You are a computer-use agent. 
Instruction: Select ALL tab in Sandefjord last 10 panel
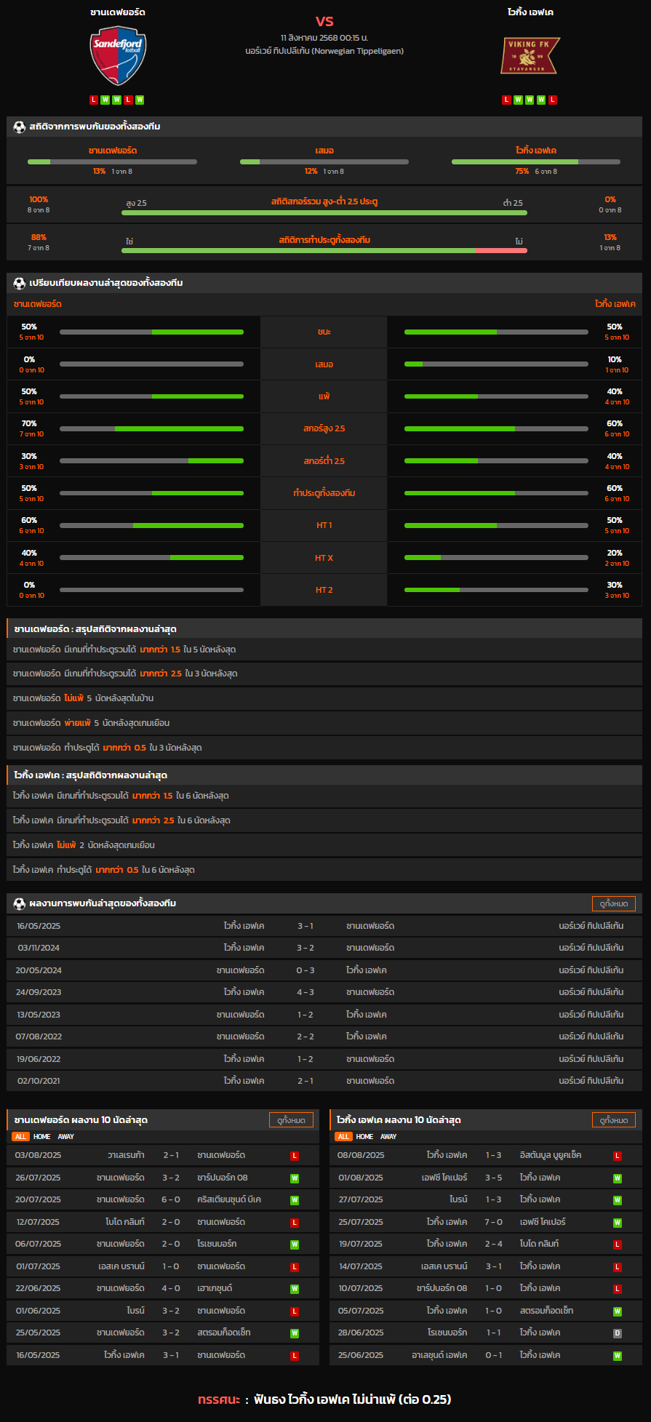20,1136
